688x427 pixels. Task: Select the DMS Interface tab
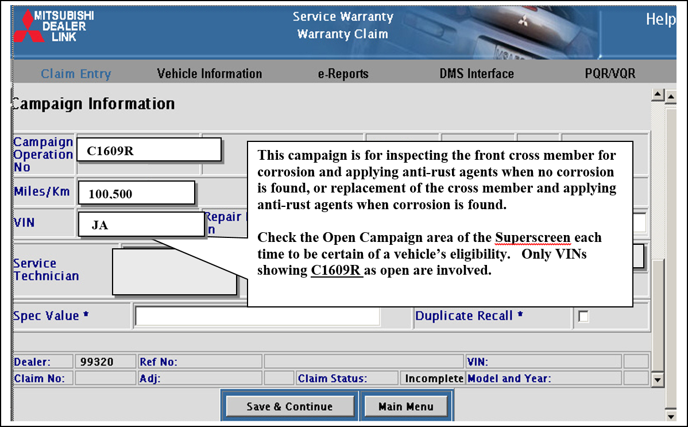[x=476, y=74]
